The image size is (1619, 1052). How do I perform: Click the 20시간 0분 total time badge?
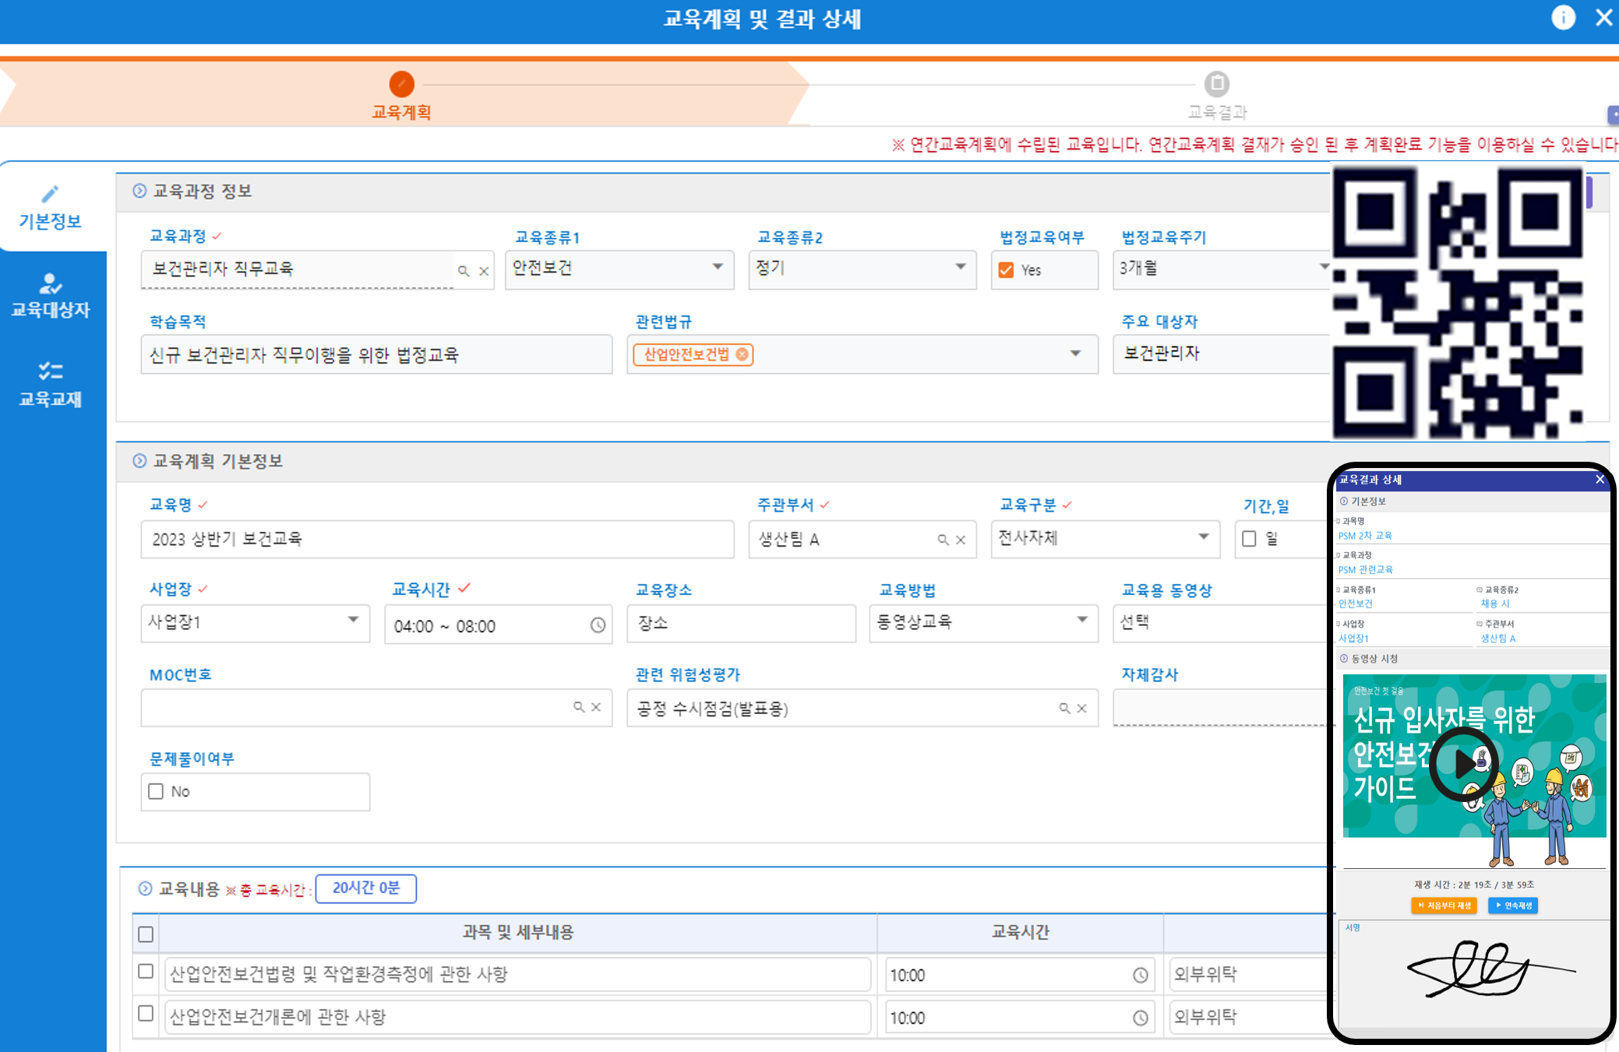(365, 888)
